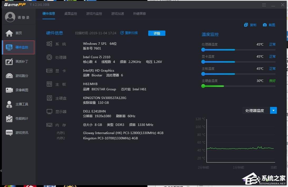This screenshot has width=288, height=187.
Task: Open 画质补丁 sidebar item
Action: tap(18, 62)
